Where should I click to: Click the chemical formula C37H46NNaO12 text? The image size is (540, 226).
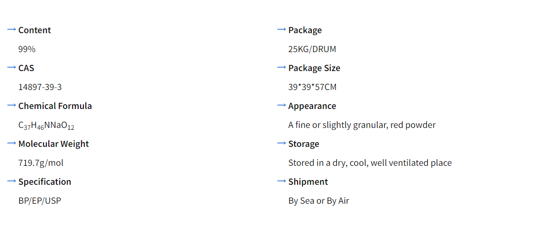46,126
